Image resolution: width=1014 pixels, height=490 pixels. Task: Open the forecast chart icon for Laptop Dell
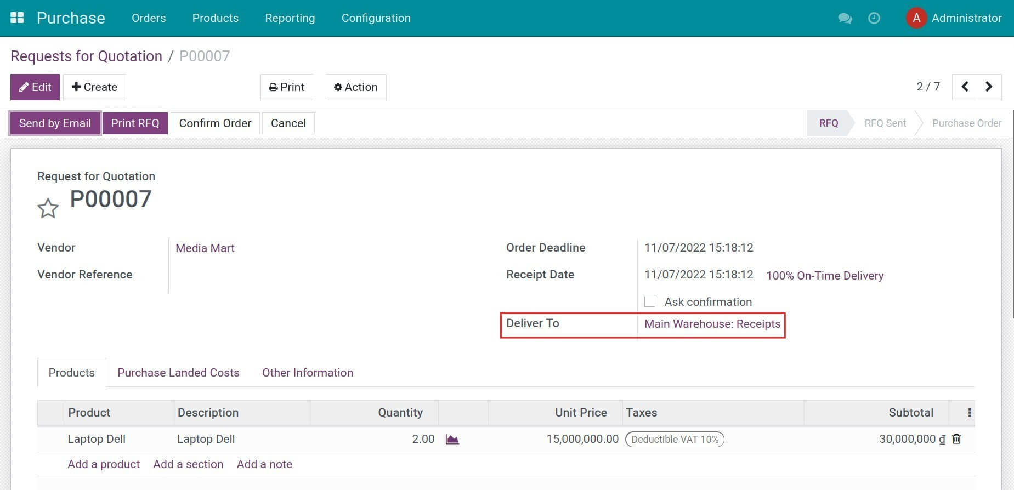click(x=452, y=439)
